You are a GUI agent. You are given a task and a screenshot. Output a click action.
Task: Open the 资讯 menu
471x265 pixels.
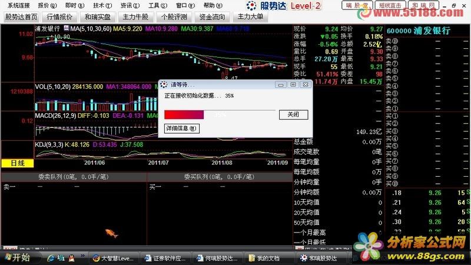pos(130,6)
